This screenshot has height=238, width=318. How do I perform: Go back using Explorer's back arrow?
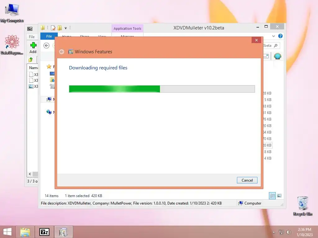pyautogui.click(x=47, y=46)
